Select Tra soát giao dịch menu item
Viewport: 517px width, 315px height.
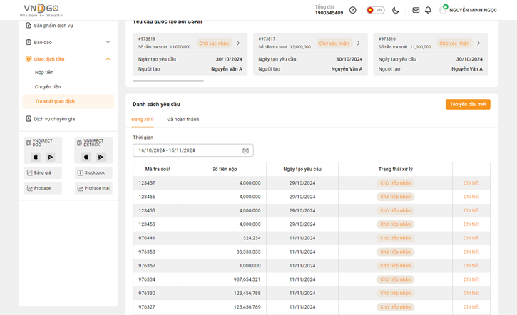68,101
